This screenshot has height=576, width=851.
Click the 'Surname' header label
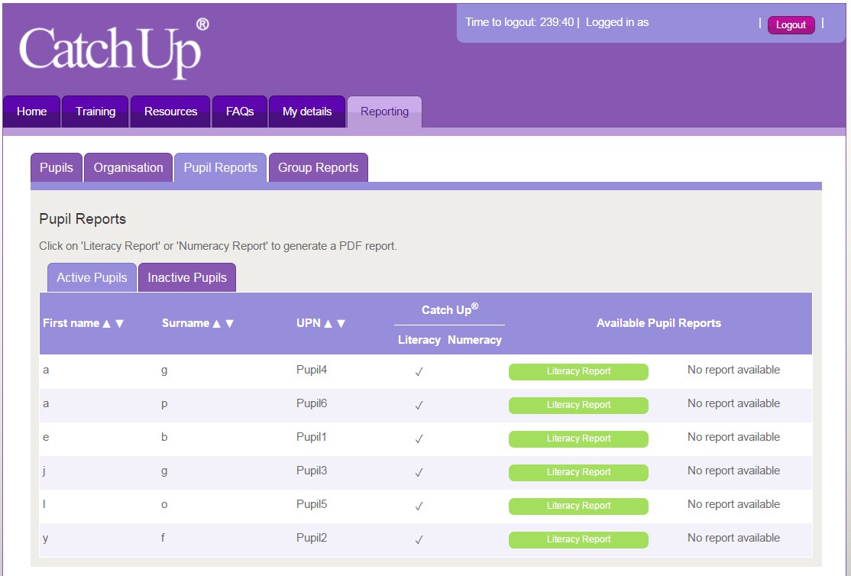click(186, 323)
